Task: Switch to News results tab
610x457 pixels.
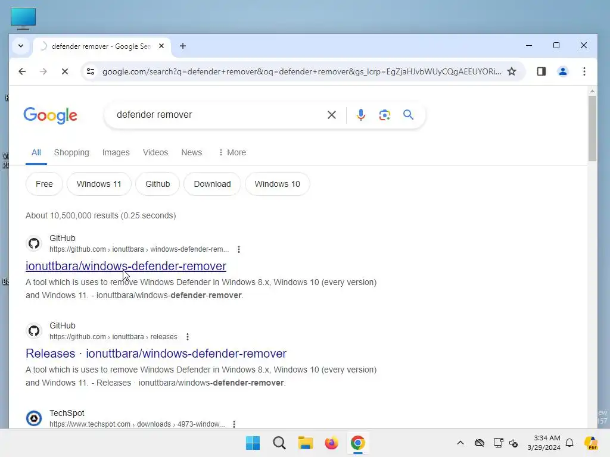Action: pos(191,152)
